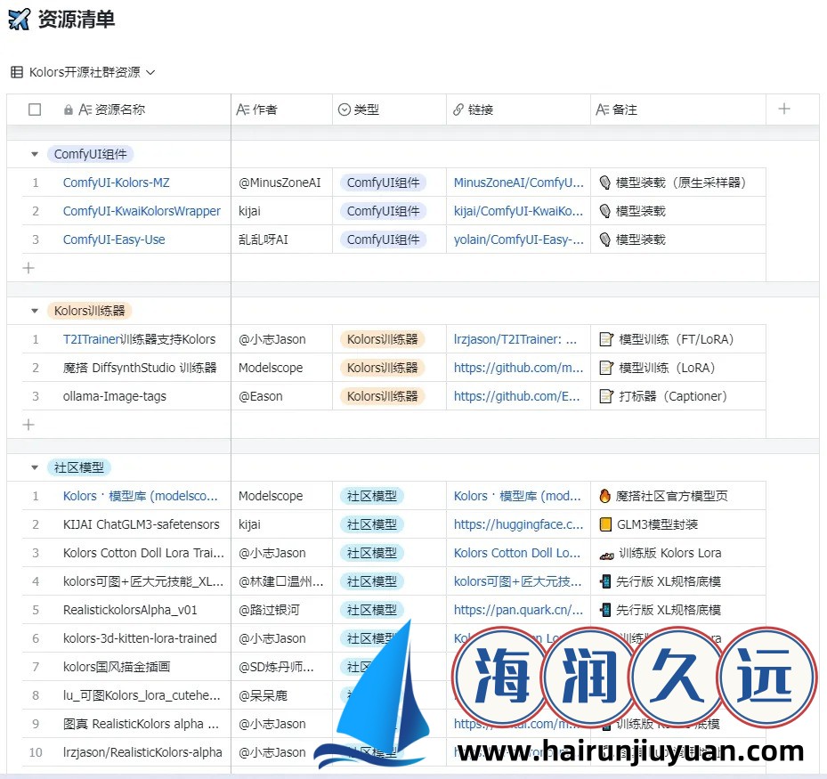The image size is (827, 779).
Task: Click memo icon beside 打标器（Captioner）
Action: pos(606,396)
